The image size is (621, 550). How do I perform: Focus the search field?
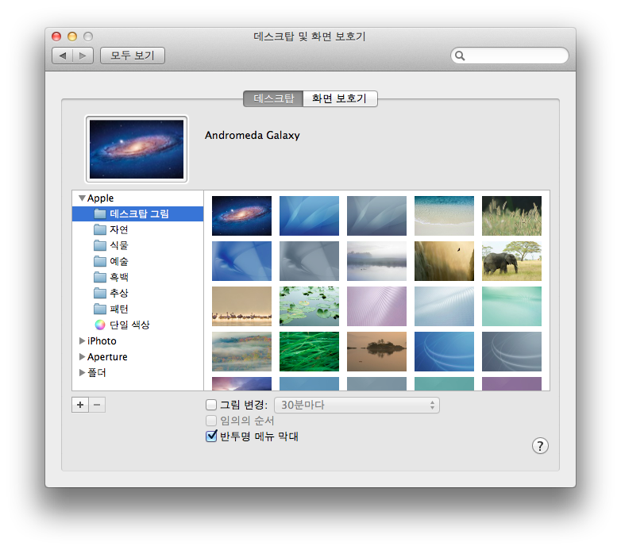click(510, 56)
